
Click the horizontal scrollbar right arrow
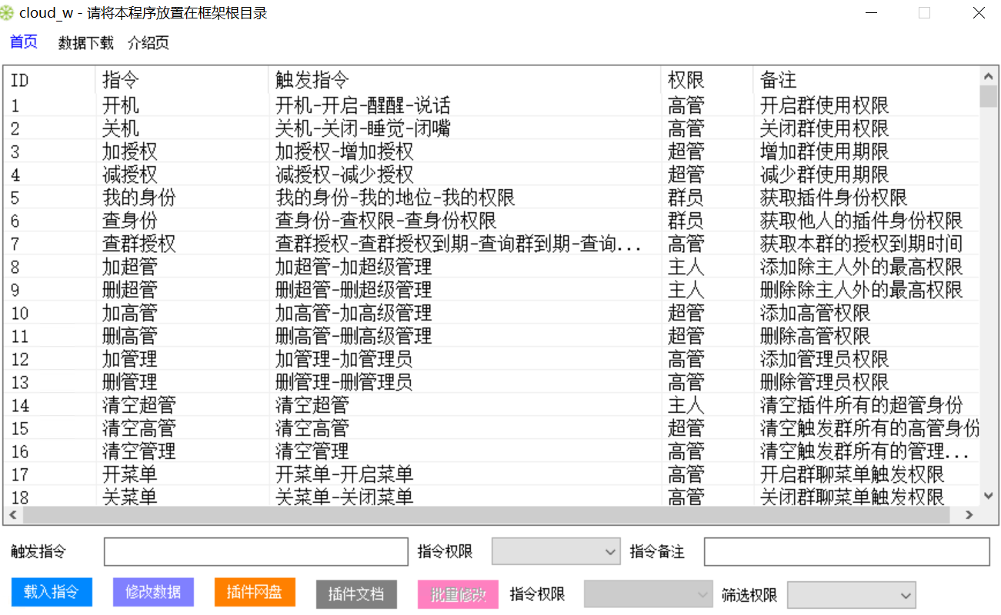969,515
